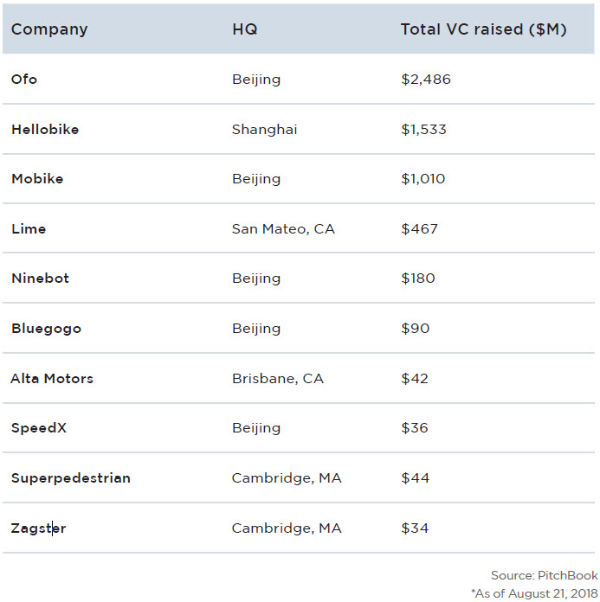Click the As of August 21, 2018 footnote

(x=534, y=592)
